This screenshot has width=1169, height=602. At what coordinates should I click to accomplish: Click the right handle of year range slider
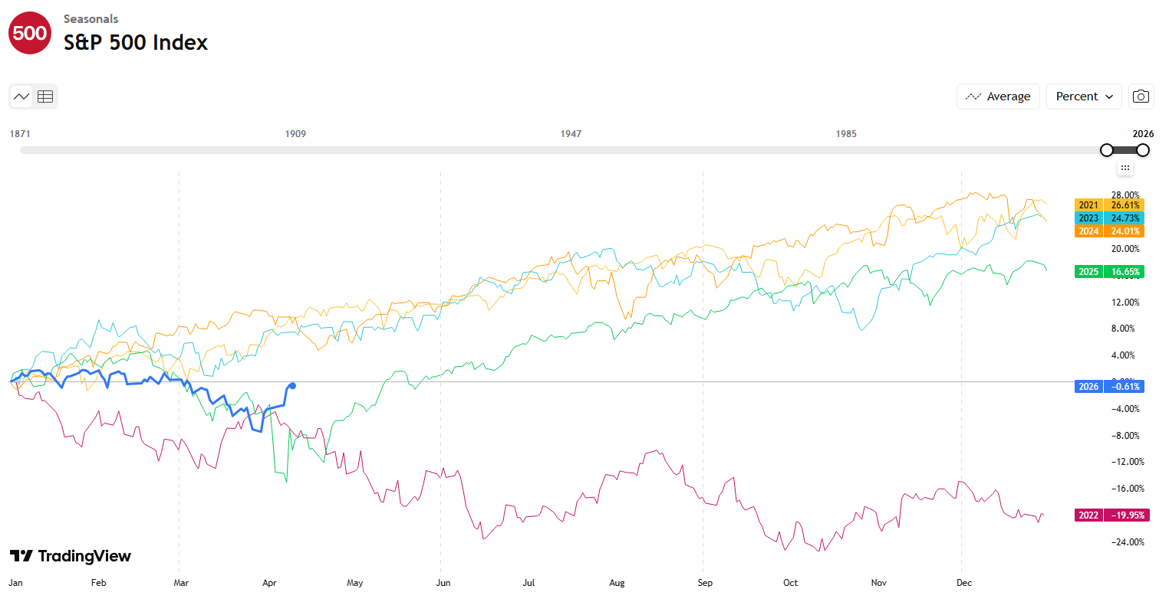tap(1143, 150)
